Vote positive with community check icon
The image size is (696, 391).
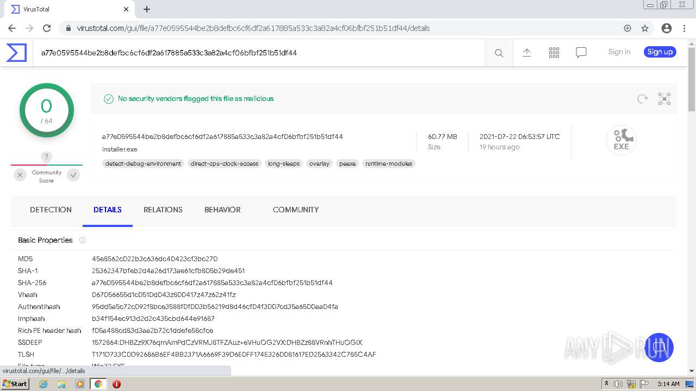tap(73, 175)
